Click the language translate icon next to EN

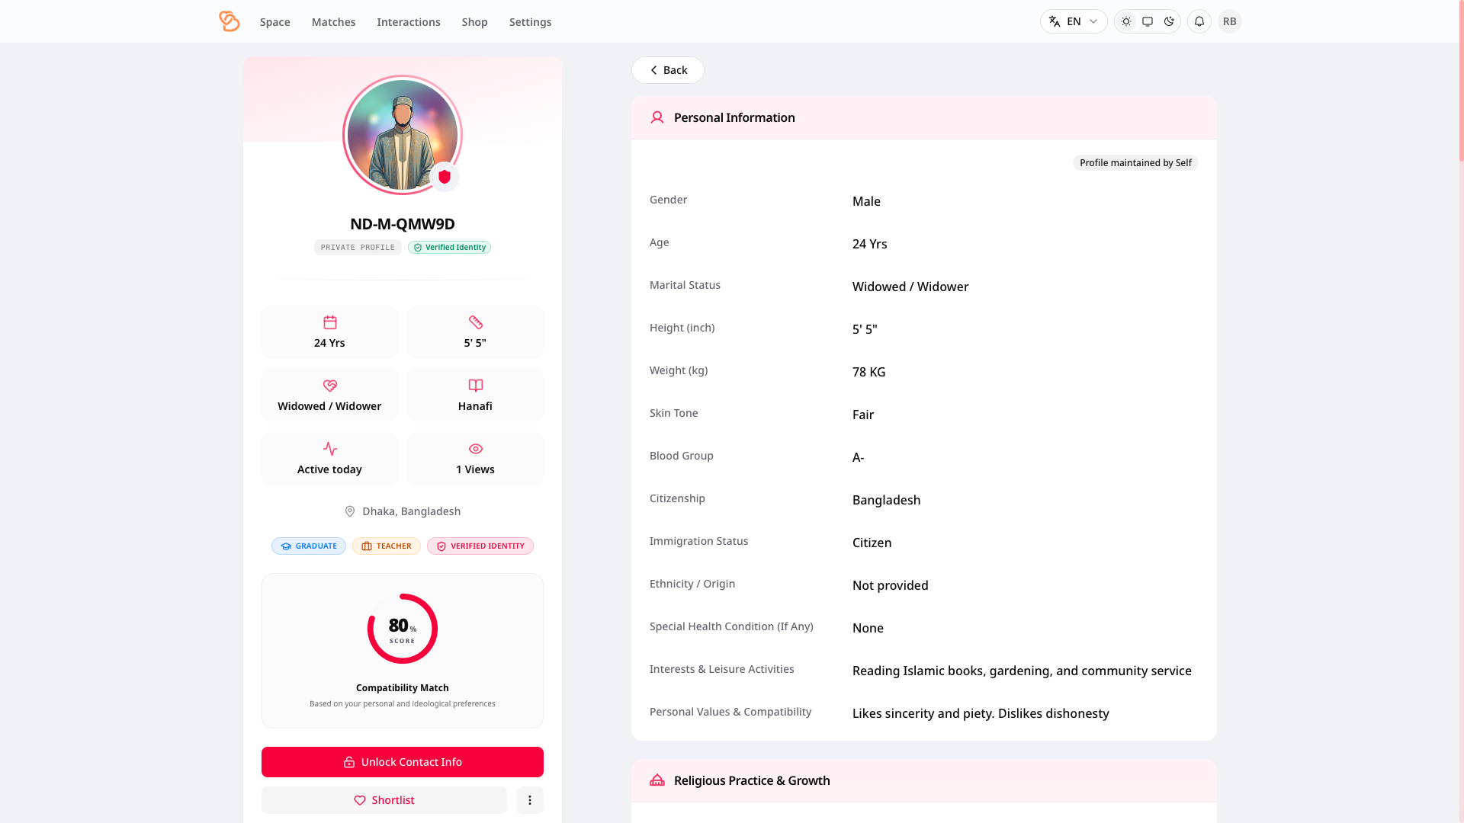[x=1055, y=21]
